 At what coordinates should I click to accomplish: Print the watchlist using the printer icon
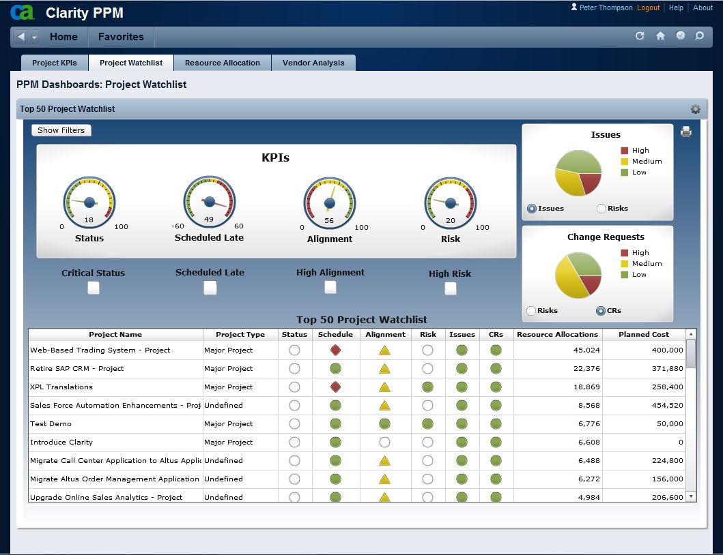coord(686,131)
